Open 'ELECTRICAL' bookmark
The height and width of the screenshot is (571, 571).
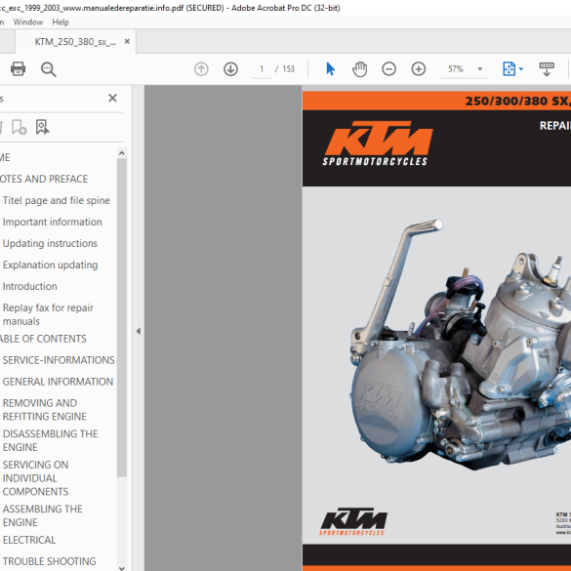(29, 540)
